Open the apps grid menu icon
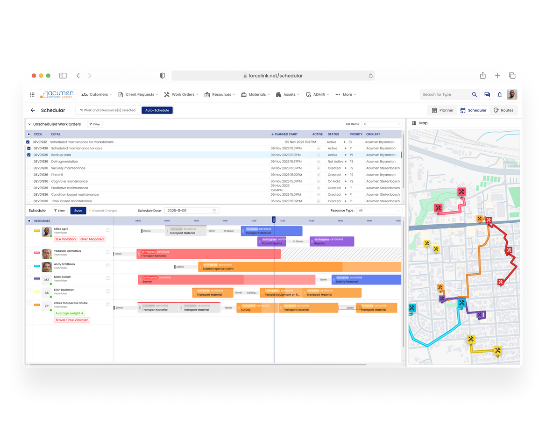 [32, 94]
